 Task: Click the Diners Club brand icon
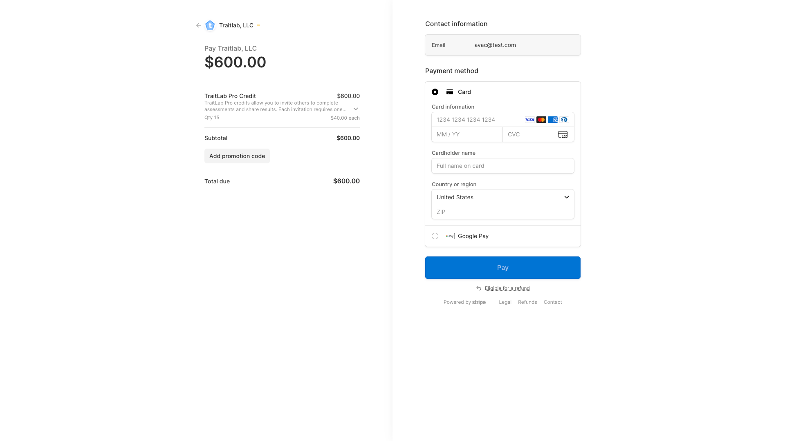[564, 120]
